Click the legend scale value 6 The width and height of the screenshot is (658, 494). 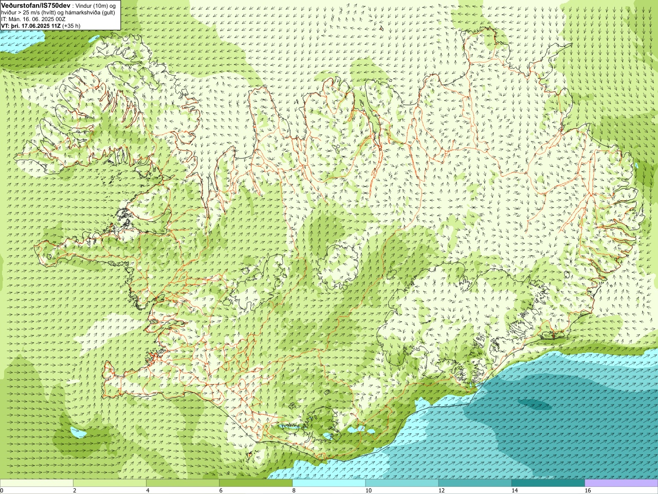tap(221, 490)
